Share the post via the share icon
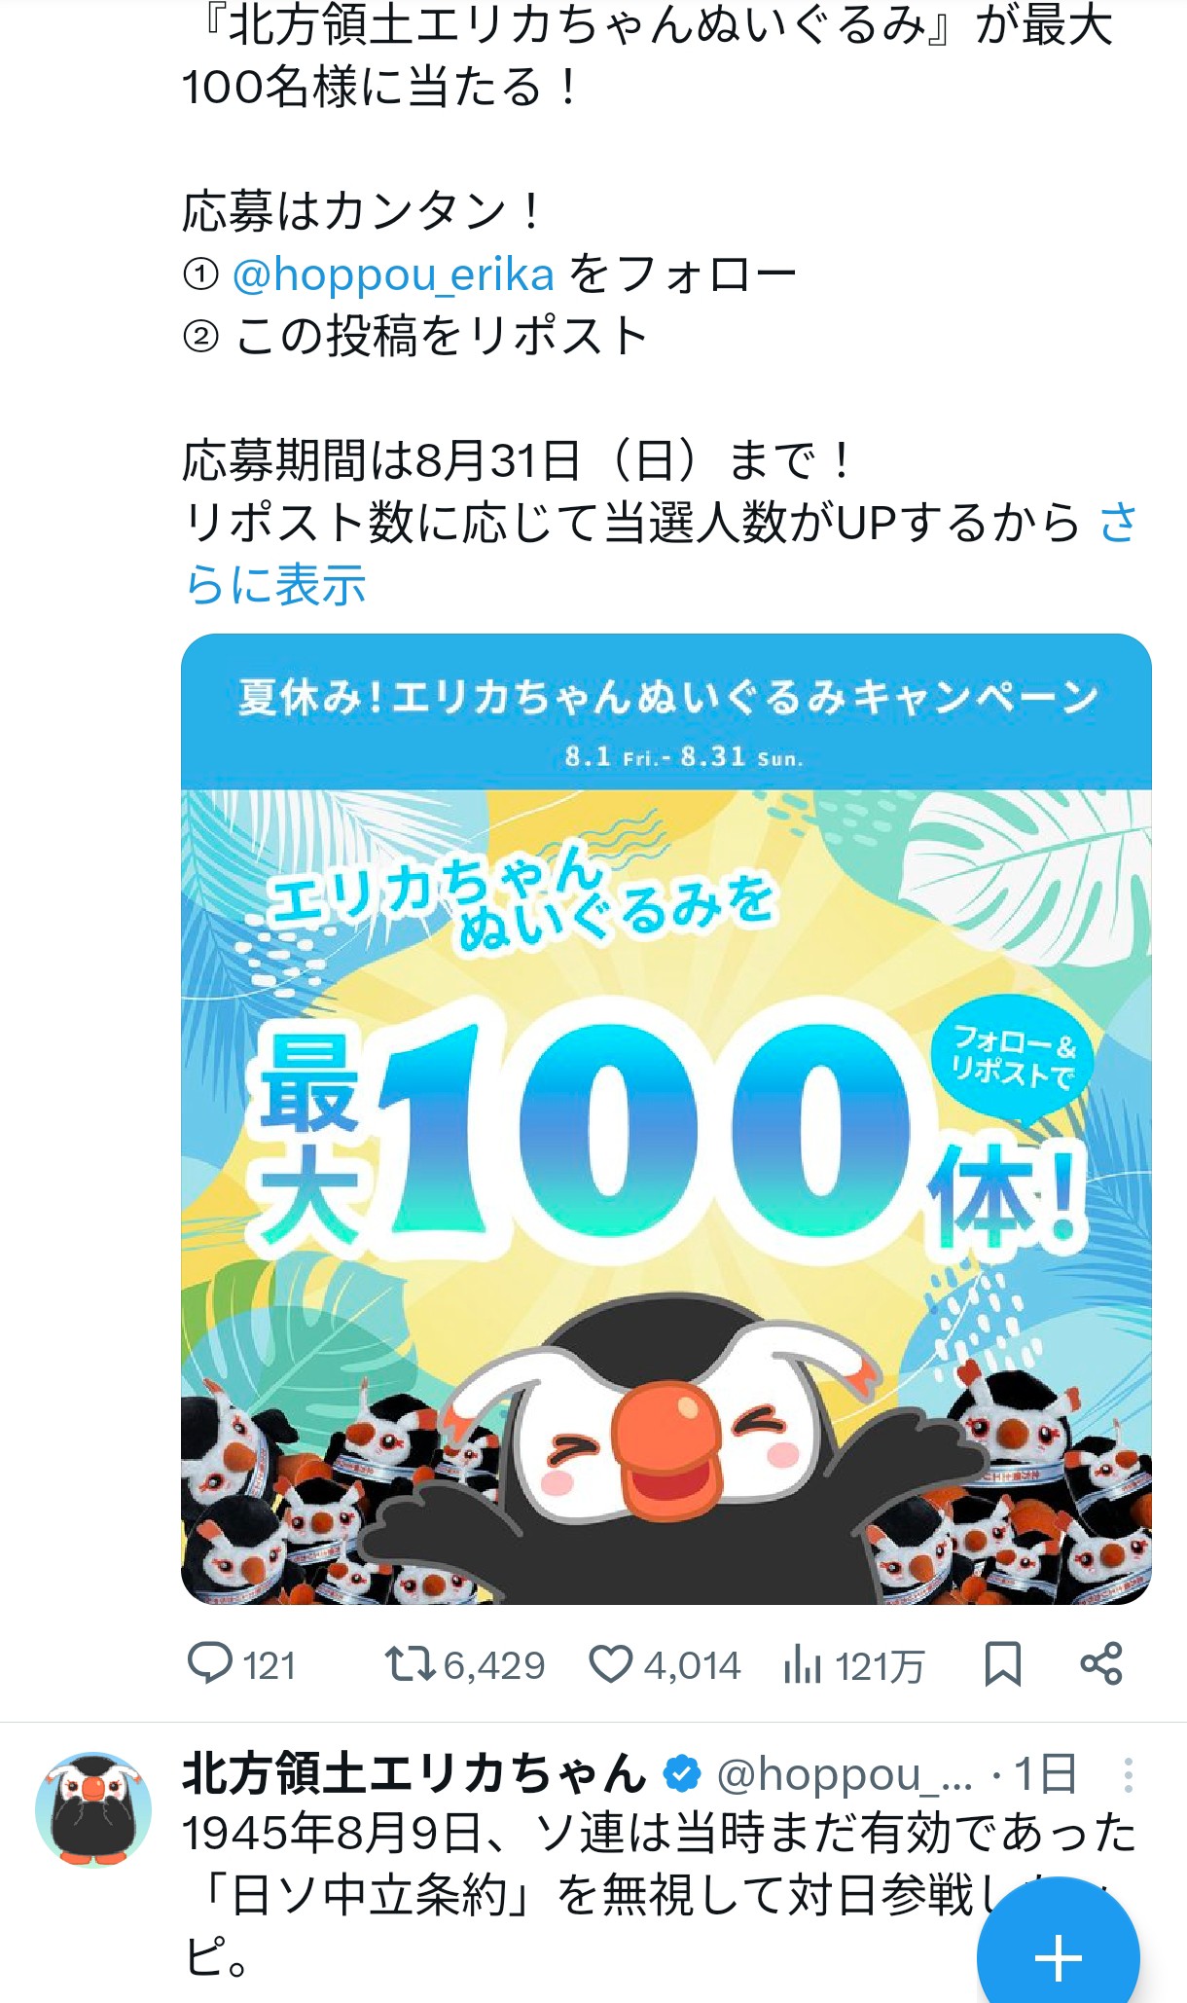Screen dimensions: 1187x2003 1101,1663
